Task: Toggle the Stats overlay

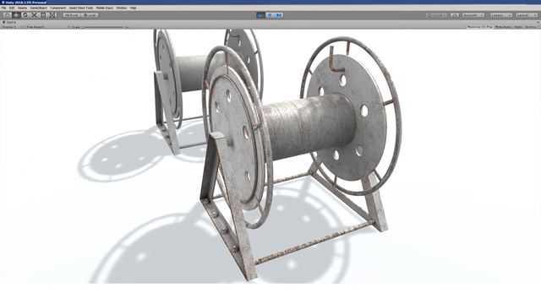Action: [x=518, y=26]
